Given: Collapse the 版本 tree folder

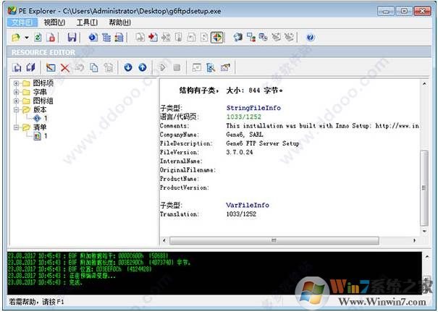Looking at the screenshot, I should pyautogui.click(x=16, y=109).
